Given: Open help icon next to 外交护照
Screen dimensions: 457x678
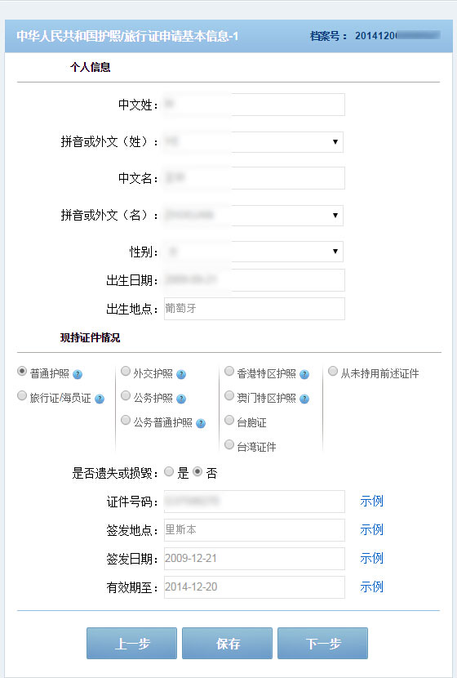Looking at the screenshot, I should coord(181,374).
